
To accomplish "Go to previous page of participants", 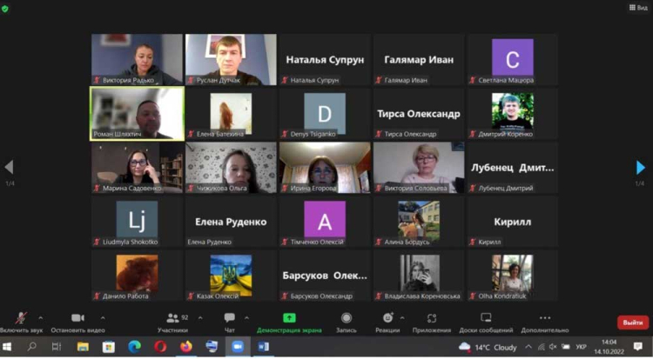I will (x=9, y=168).
